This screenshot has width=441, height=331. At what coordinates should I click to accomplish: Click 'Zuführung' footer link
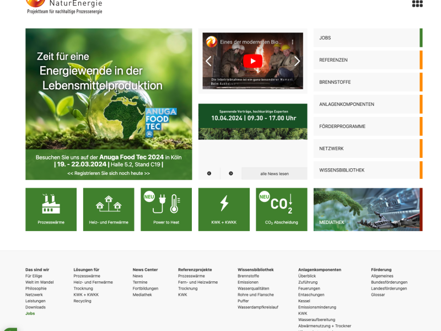pos(308,282)
